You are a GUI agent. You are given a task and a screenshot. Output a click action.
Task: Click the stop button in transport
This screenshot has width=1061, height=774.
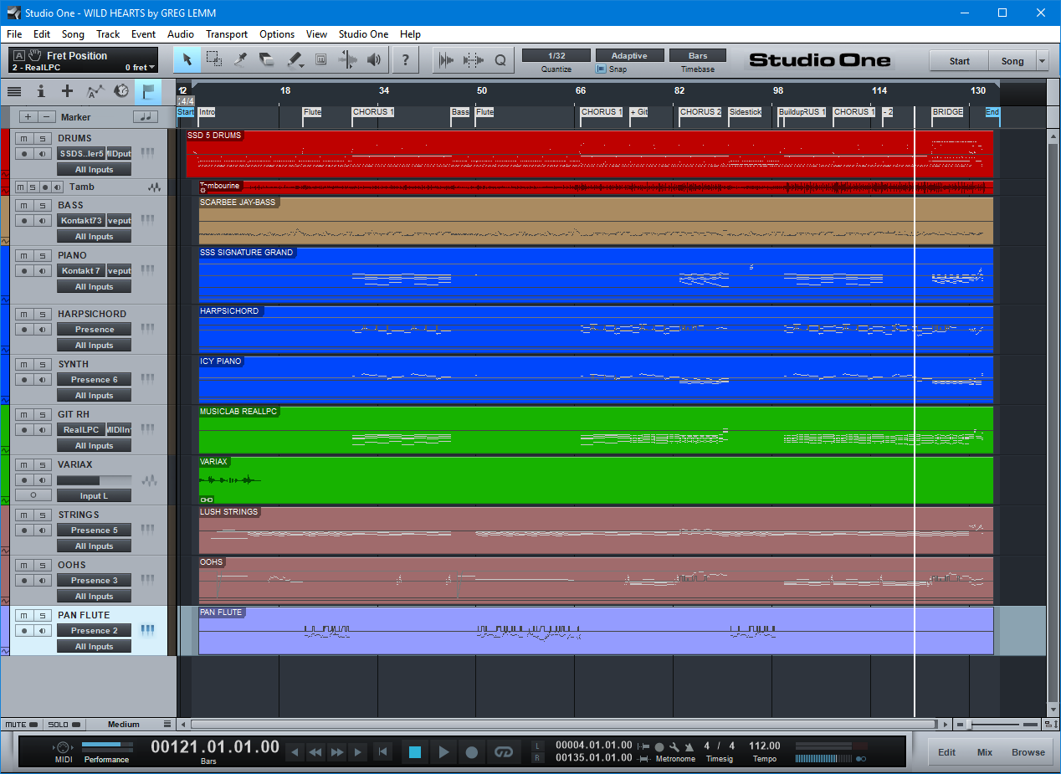coord(415,752)
